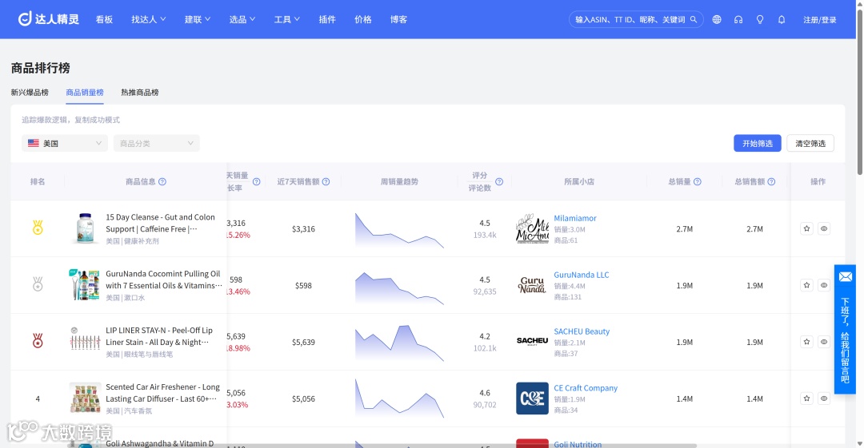Switch to 热推商品榜 tab
The image size is (864, 448).
[140, 93]
